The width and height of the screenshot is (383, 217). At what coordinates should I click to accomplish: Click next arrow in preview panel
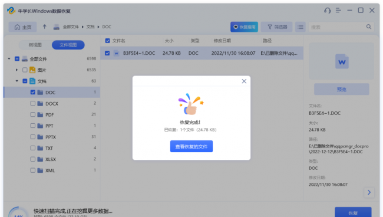point(369,192)
